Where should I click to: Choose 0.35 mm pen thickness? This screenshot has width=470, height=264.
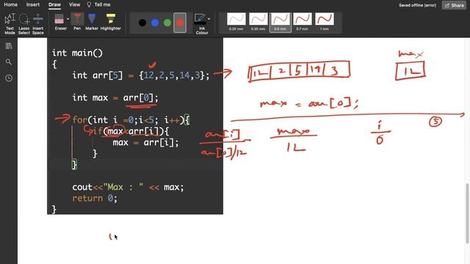pyautogui.click(x=258, y=22)
